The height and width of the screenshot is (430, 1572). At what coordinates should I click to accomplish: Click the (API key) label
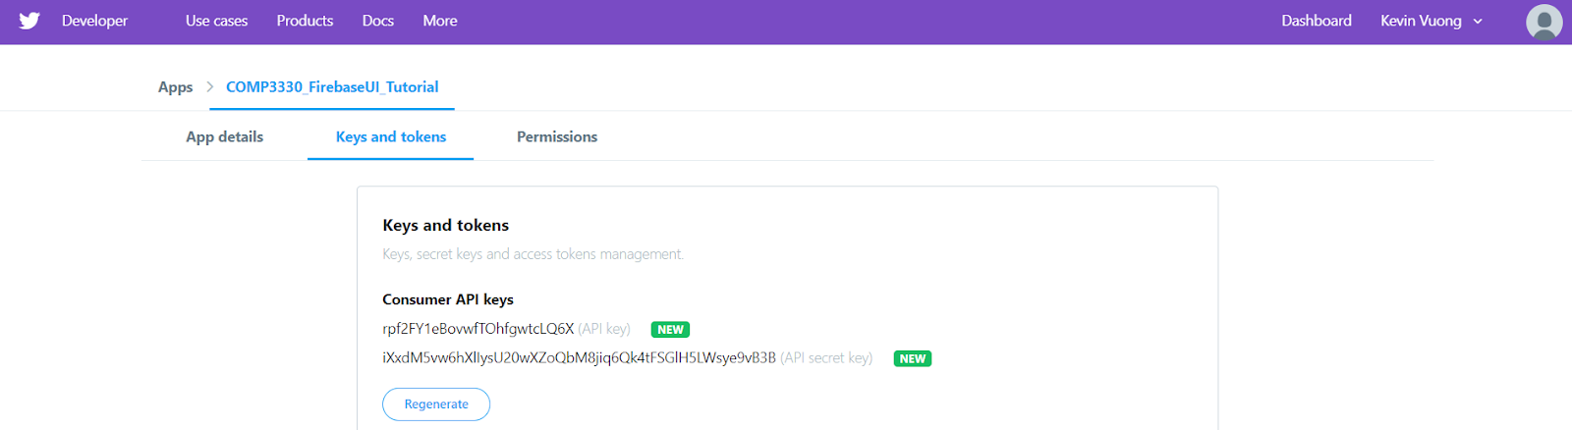[604, 329]
